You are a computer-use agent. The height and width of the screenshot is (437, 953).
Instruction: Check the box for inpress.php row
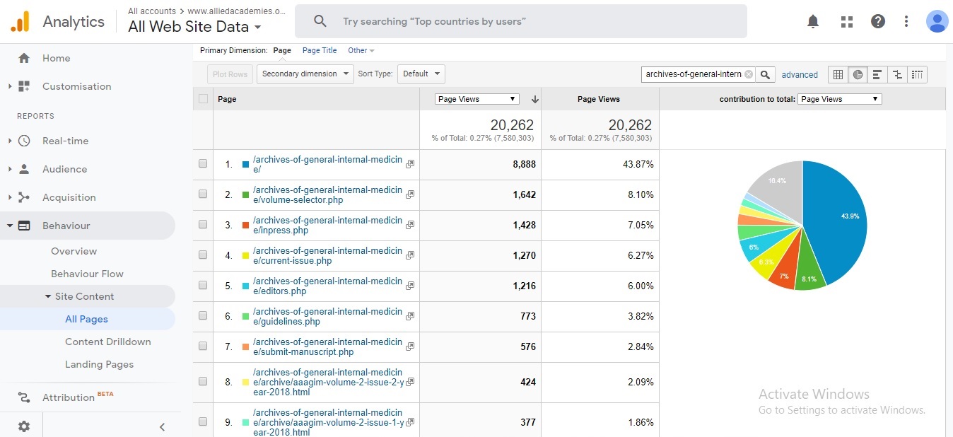click(203, 225)
